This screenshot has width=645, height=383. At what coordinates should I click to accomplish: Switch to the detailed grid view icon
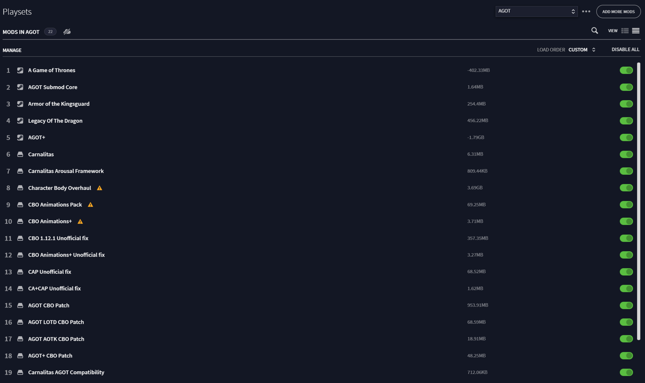coord(625,31)
